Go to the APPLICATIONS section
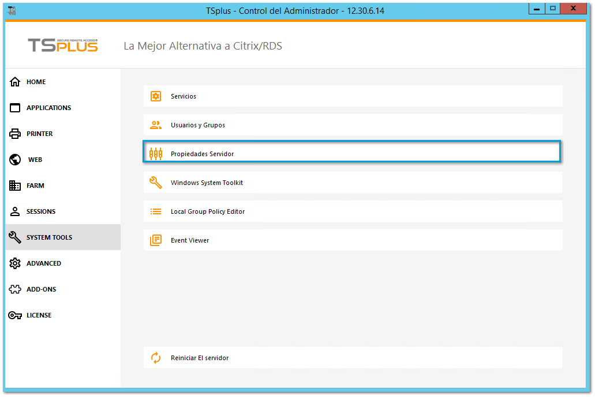This screenshot has width=595, height=397. (x=63, y=108)
